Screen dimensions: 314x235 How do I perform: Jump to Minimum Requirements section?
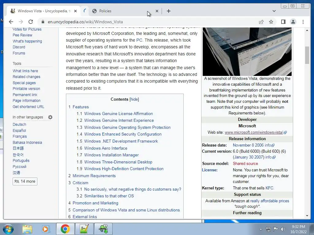click(x=94, y=176)
